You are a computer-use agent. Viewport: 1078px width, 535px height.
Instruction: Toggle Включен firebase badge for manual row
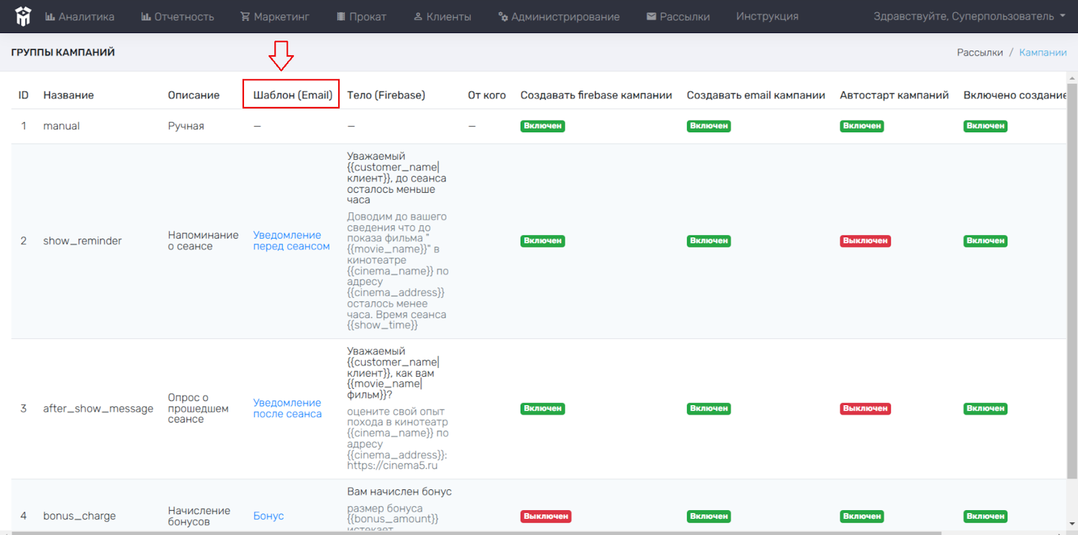[542, 126]
